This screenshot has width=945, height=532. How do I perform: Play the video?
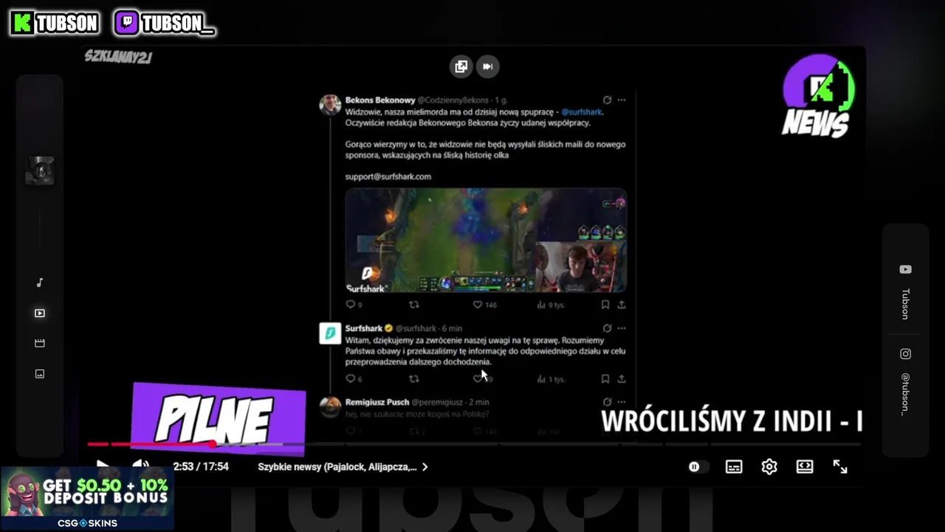pos(103,467)
